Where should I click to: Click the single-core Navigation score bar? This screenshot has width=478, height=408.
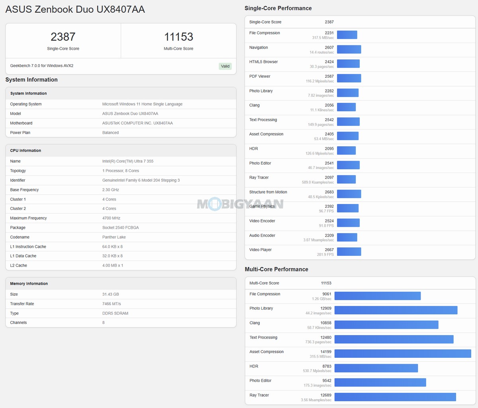(x=349, y=49)
